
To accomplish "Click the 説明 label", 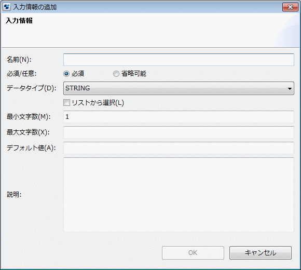I will 14,195.
